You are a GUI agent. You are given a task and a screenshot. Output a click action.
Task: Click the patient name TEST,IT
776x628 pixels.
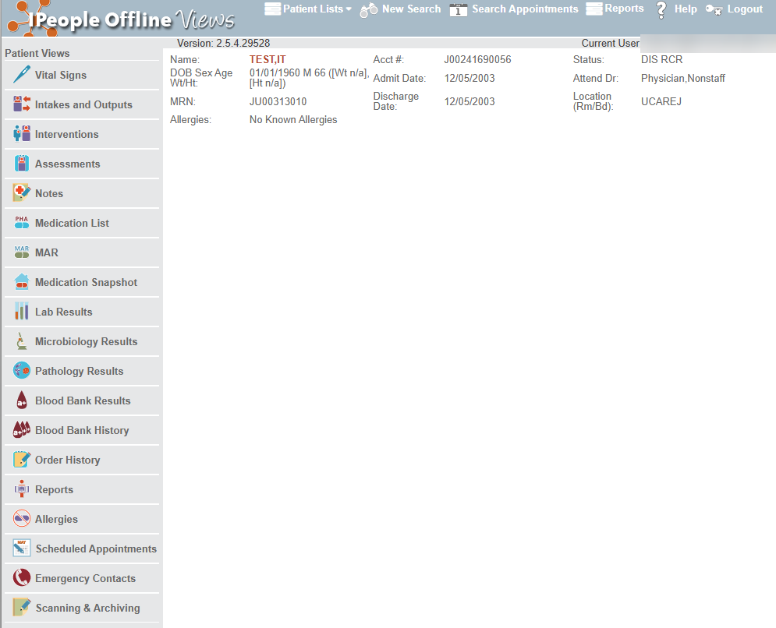click(268, 59)
